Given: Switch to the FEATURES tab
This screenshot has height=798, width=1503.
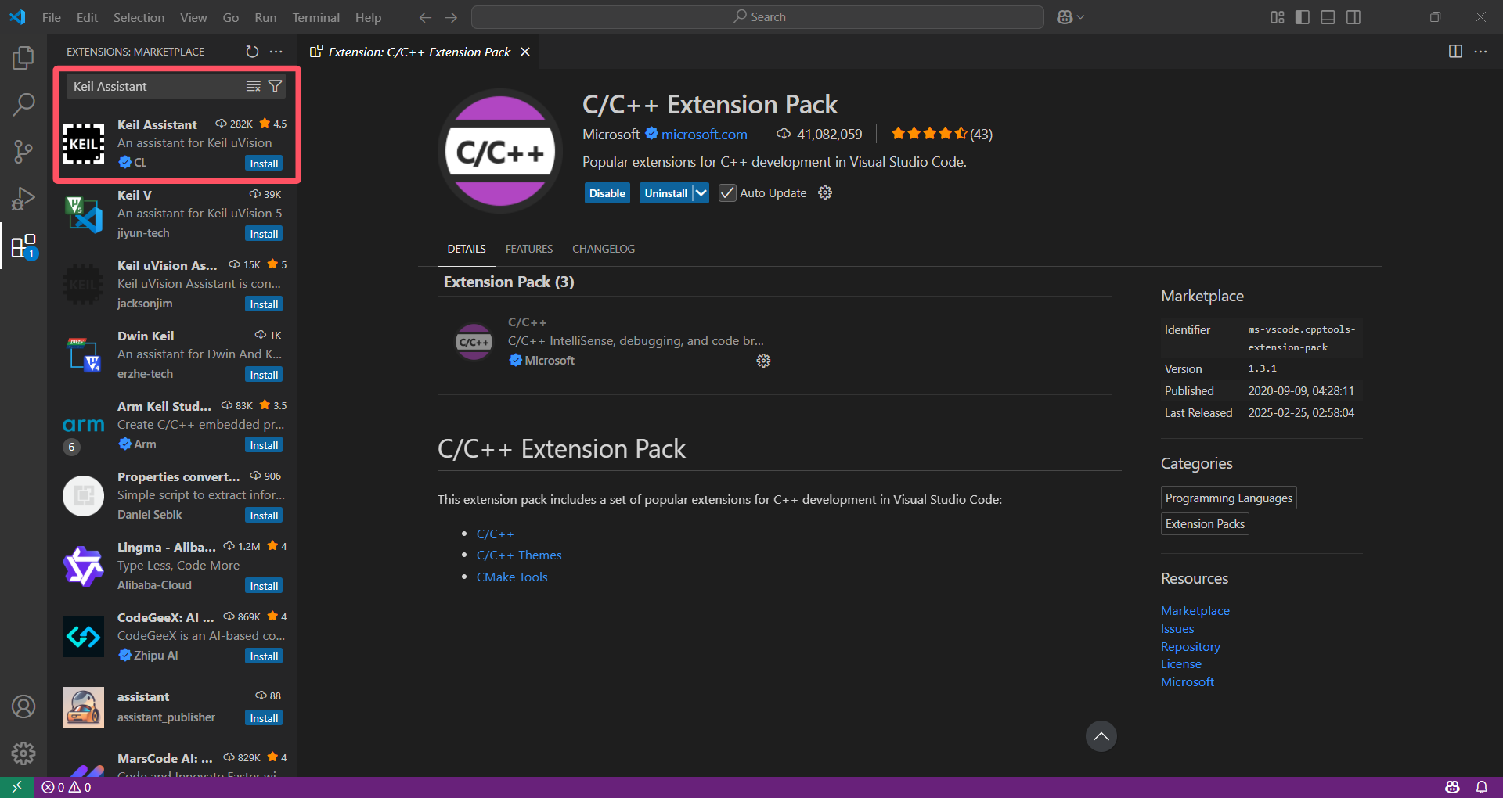Looking at the screenshot, I should (529, 249).
